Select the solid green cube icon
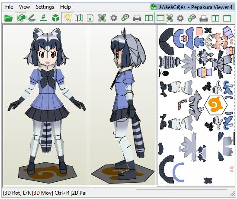This screenshot has height=199, width=237. point(55,18)
